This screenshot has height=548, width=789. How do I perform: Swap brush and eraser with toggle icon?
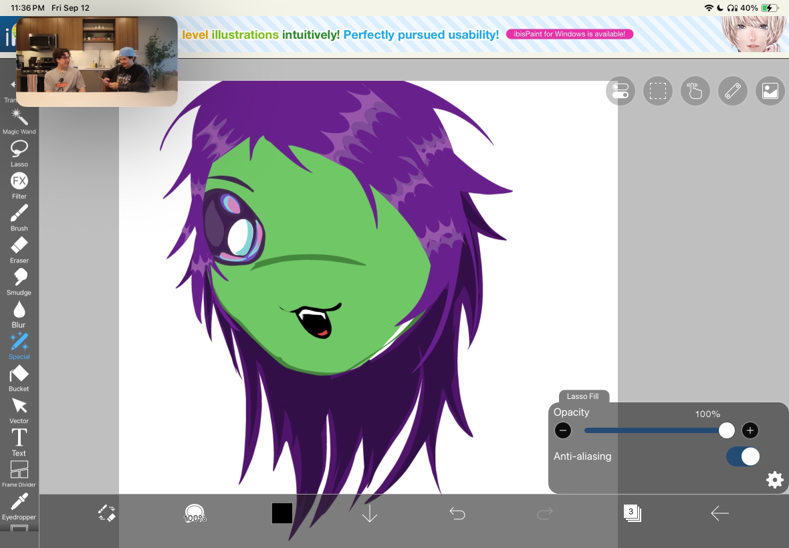[x=107, y=513]
